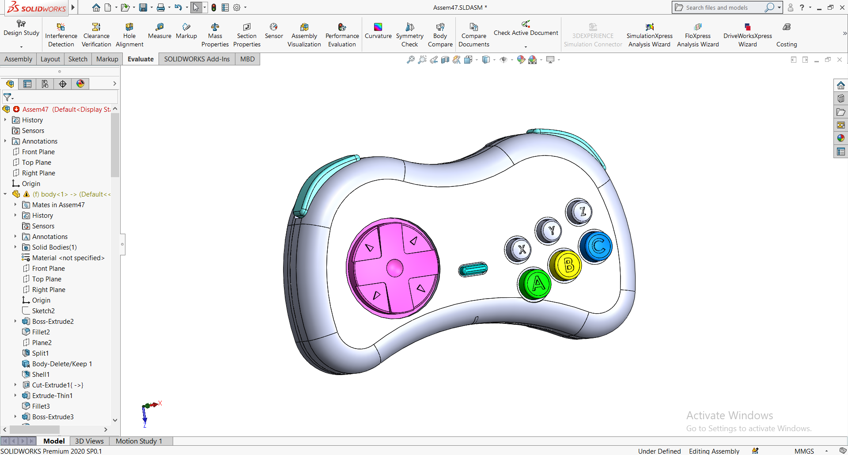
Task: Toggle the PropertyManager panel tab
Action: 27,84
